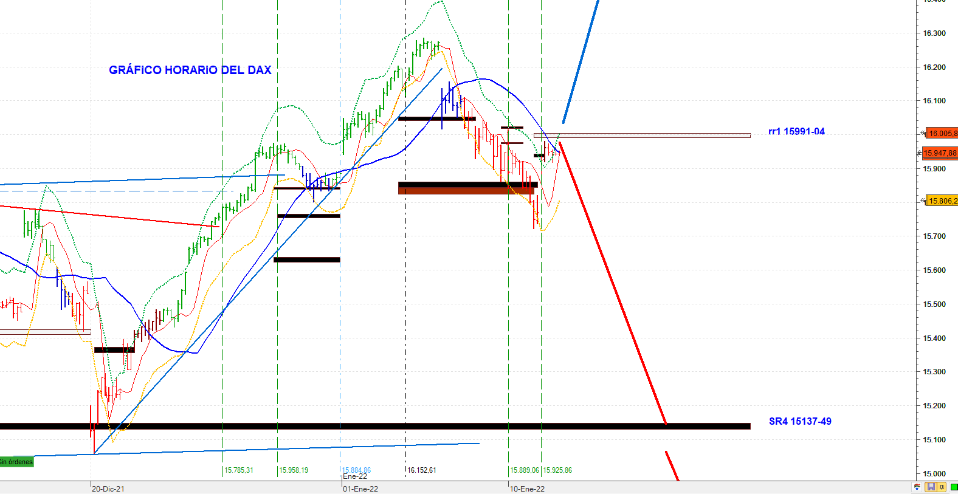Click the yellow pin icon beside the save icon
This screenshot has width=958, height=494.
942,487
